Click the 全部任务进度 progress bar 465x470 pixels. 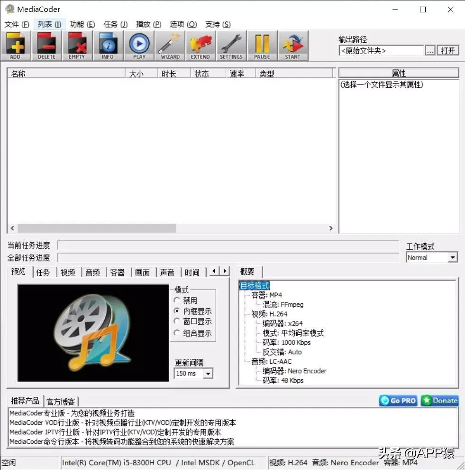228,258
